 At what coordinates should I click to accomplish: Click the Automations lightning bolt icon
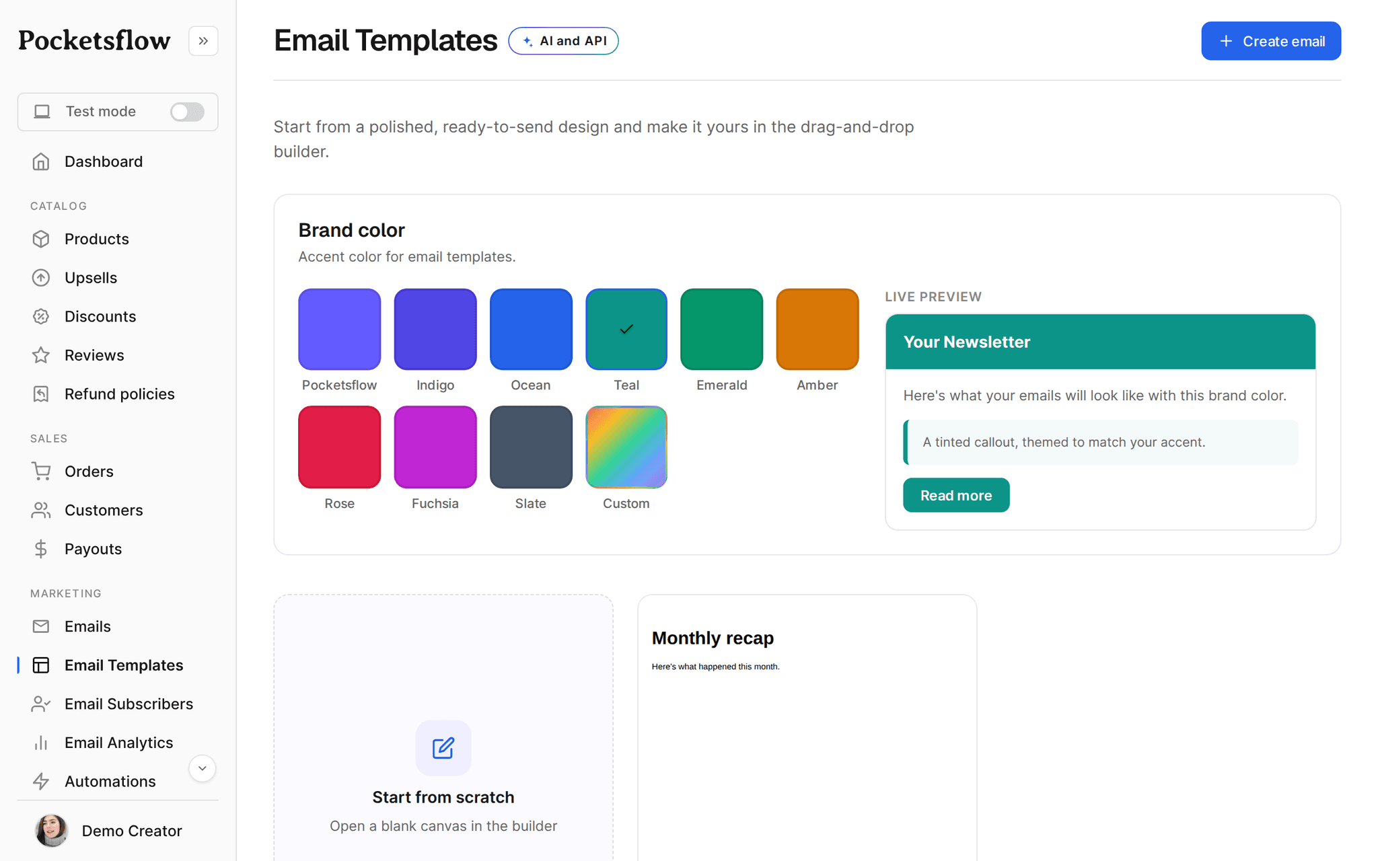(x=41, y=782)
